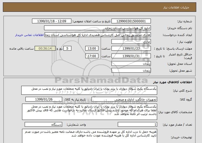Click the remaining days box showing 5
Viewport: 202px width, 143px height.
[x=68, y=49]
